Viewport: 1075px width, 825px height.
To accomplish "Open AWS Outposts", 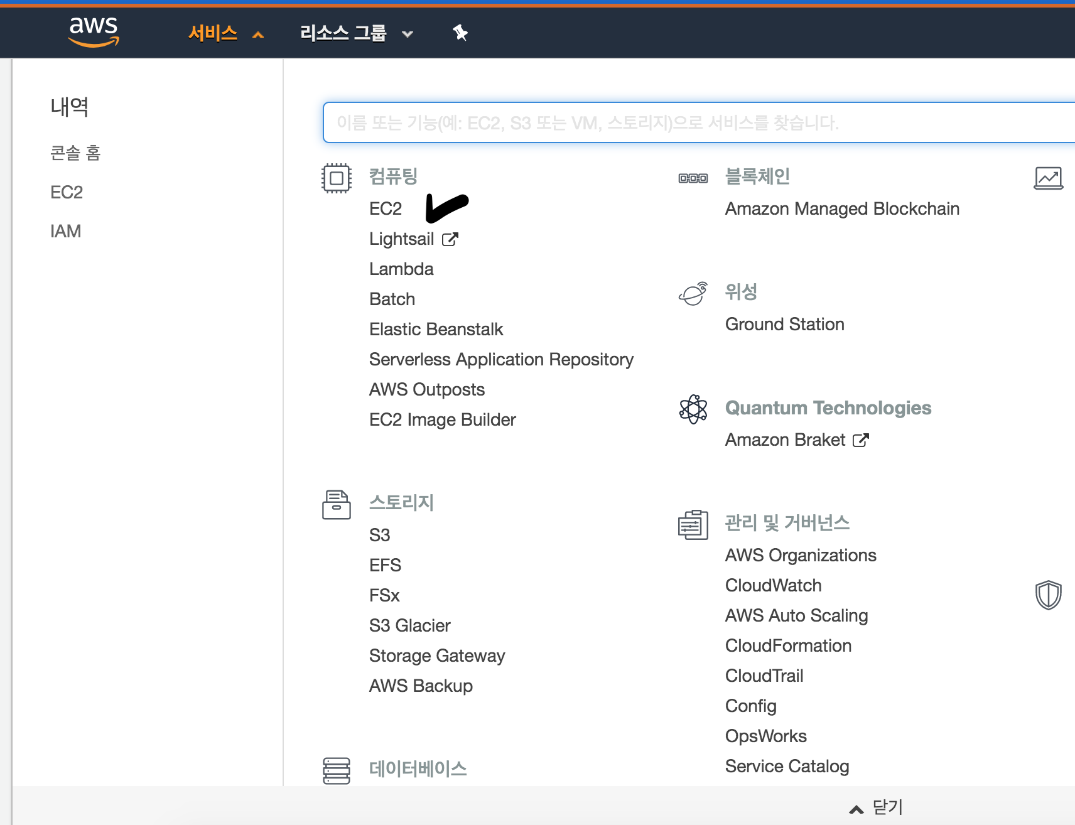I will [x=427, y=389].
